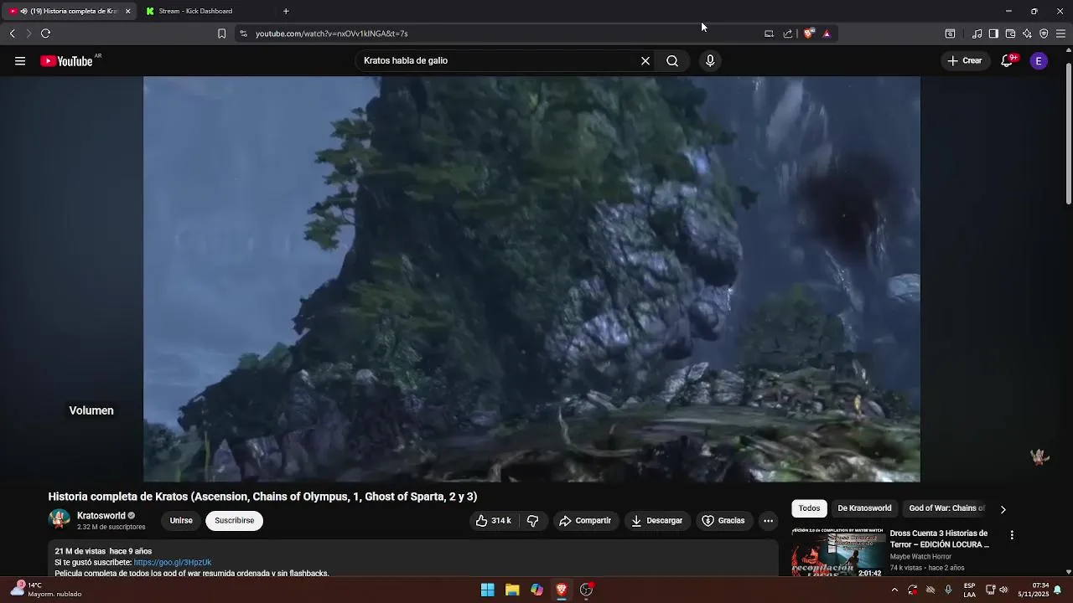Click the Unirse membership button
This screenshot has width=1073, height=603.
pyautogui.click(x=181, y=521)
